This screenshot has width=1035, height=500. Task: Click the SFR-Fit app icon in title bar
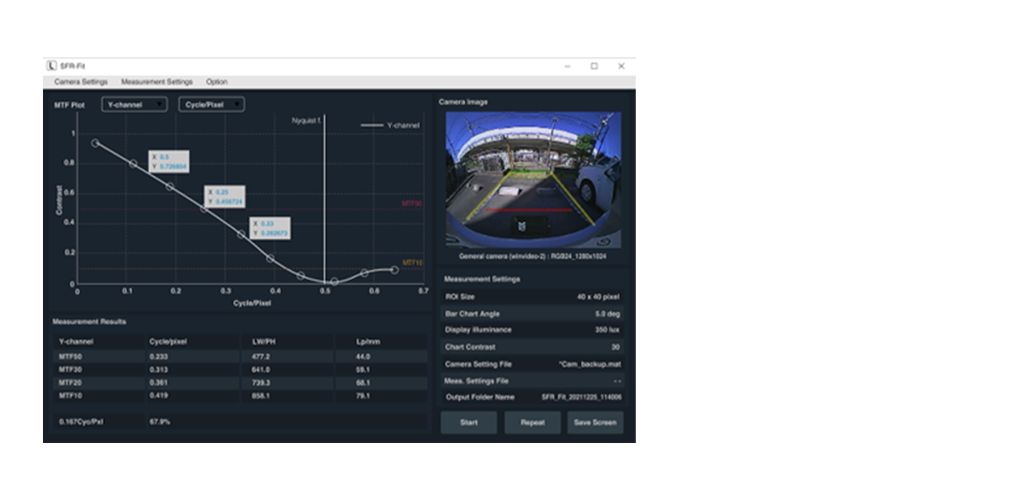point(52,66)
